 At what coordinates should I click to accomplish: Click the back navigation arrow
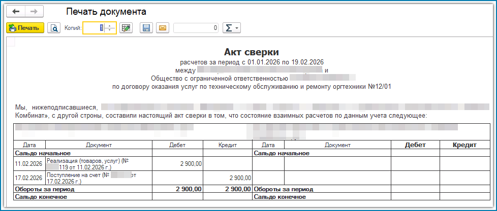pyautogui.click(x=15, y=12)
